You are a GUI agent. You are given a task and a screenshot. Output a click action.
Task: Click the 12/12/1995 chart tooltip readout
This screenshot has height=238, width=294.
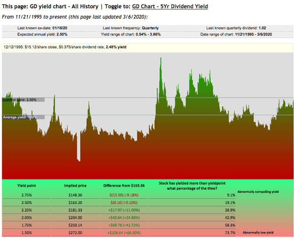pyautogui.click(x=65, y=47)
